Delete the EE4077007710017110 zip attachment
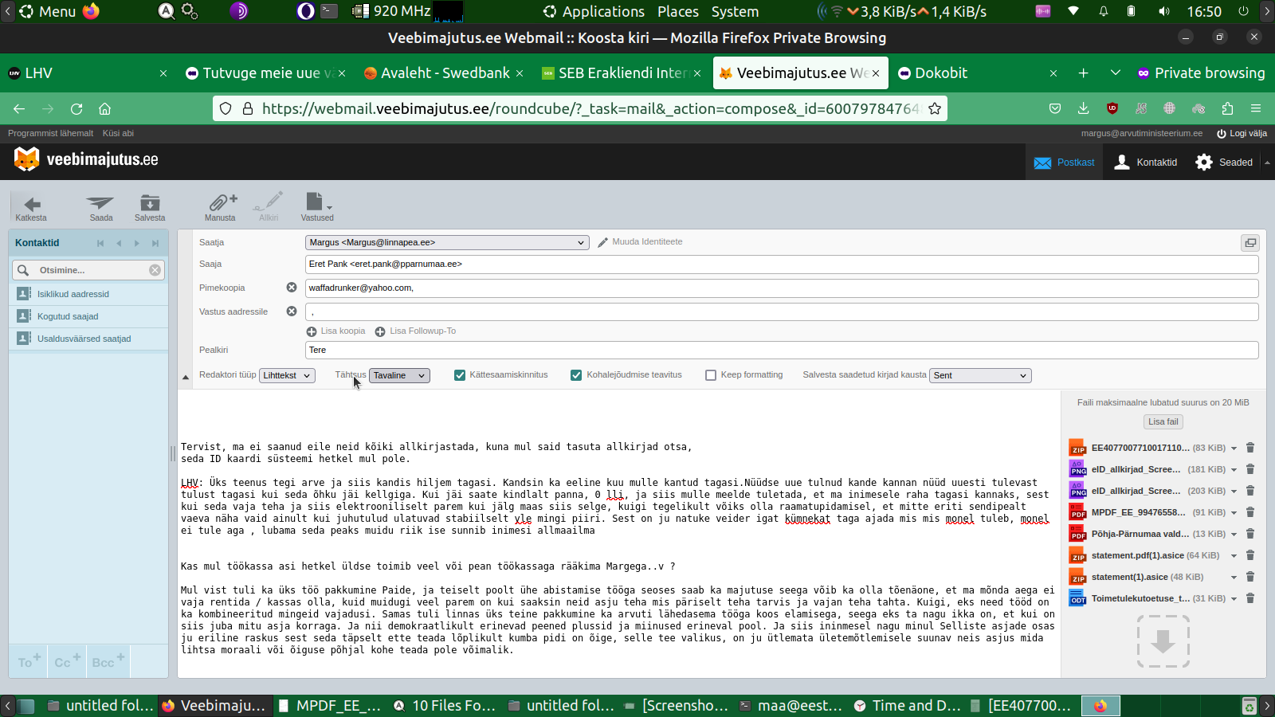The width and height of the screenshot is (1275, 717). [x=1250, y=448]
